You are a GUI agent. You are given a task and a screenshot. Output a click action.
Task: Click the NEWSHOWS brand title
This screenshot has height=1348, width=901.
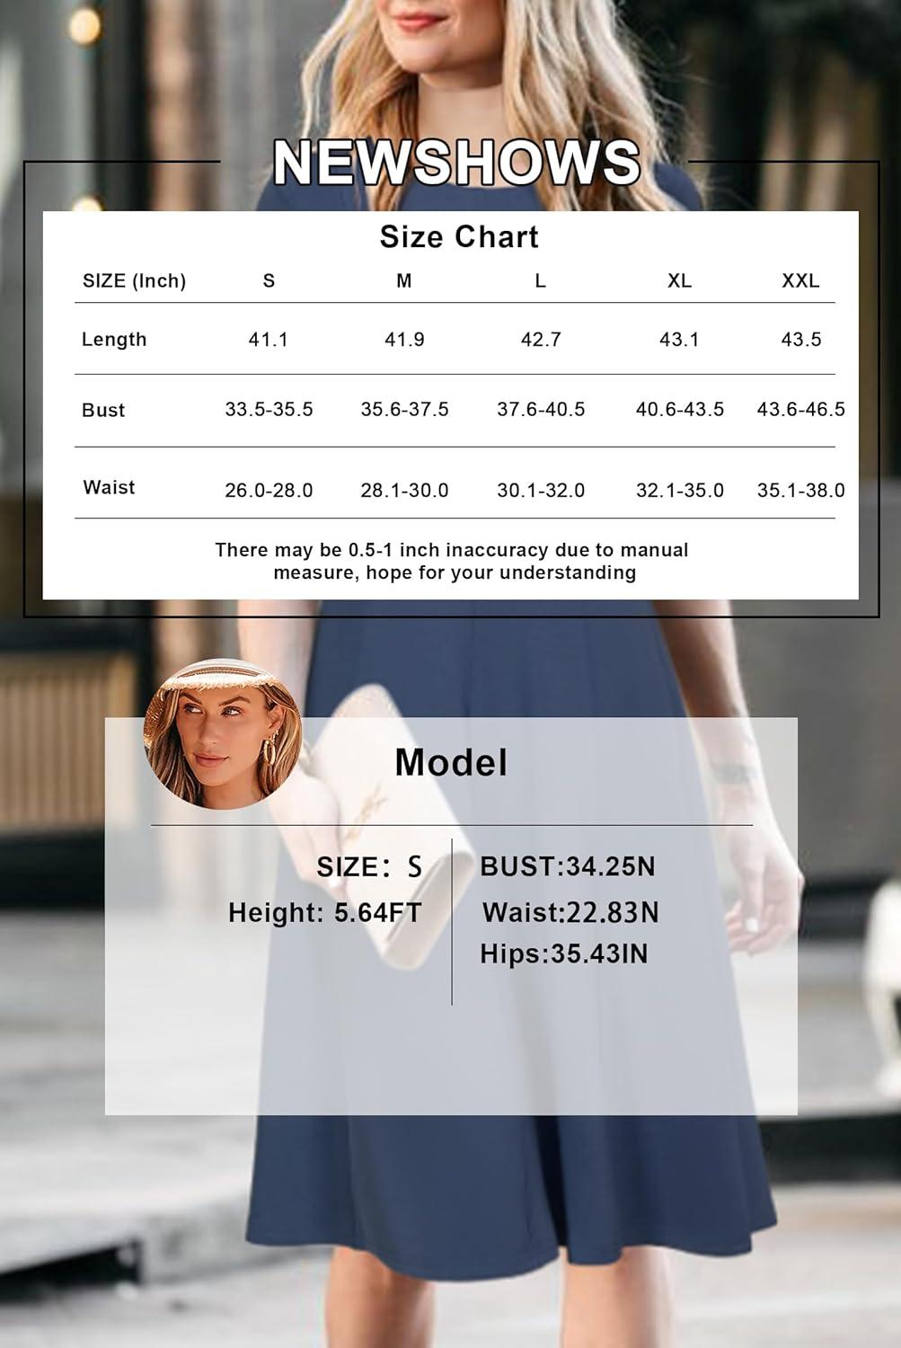456,163
